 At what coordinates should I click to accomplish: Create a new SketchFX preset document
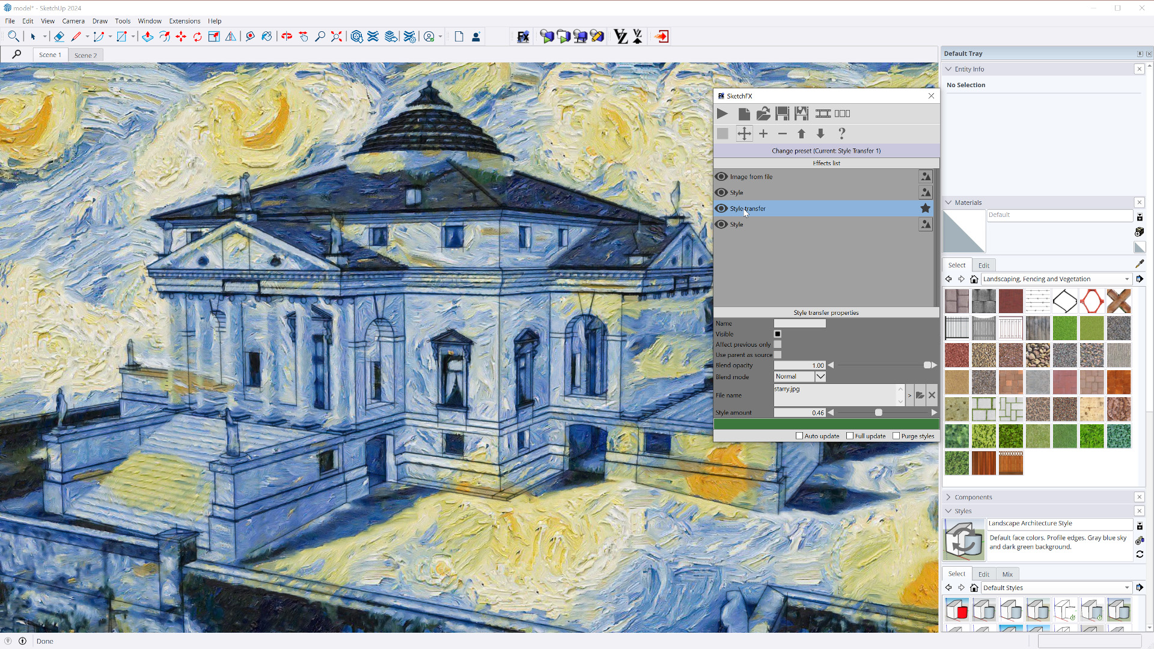click(743, 114)
